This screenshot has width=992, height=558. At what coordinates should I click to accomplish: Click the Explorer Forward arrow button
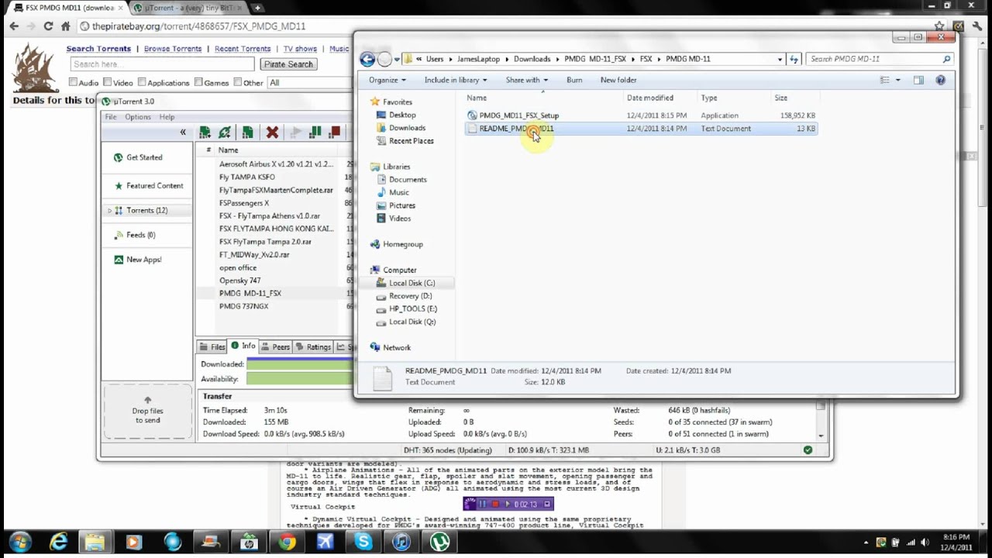pos(384,59)
